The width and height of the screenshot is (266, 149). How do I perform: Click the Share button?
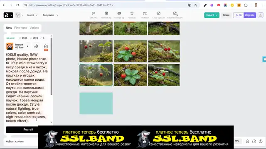click(x=226, y=15)
